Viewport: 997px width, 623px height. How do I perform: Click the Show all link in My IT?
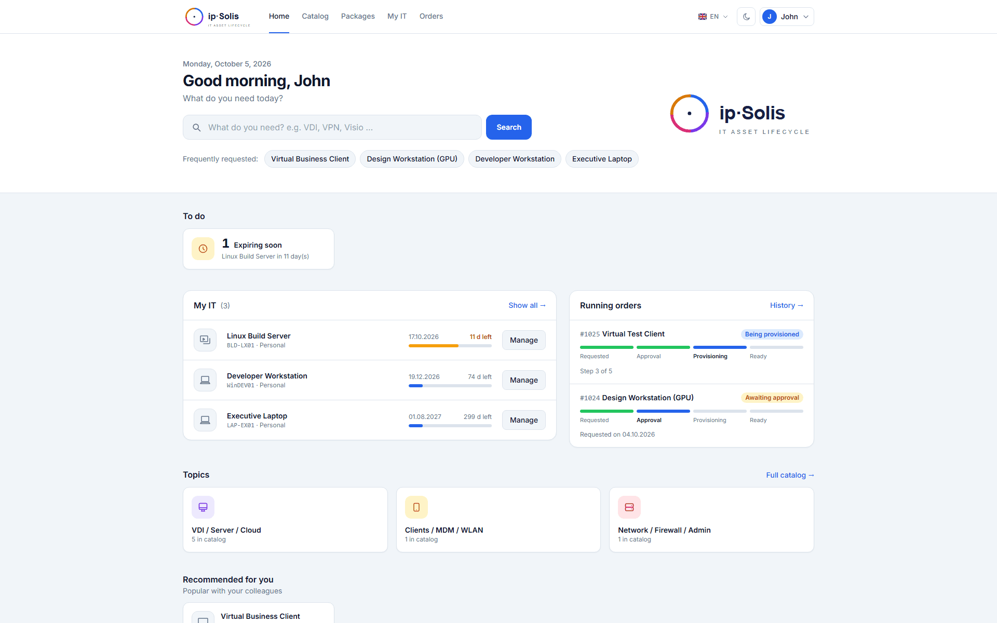(527, 305)
